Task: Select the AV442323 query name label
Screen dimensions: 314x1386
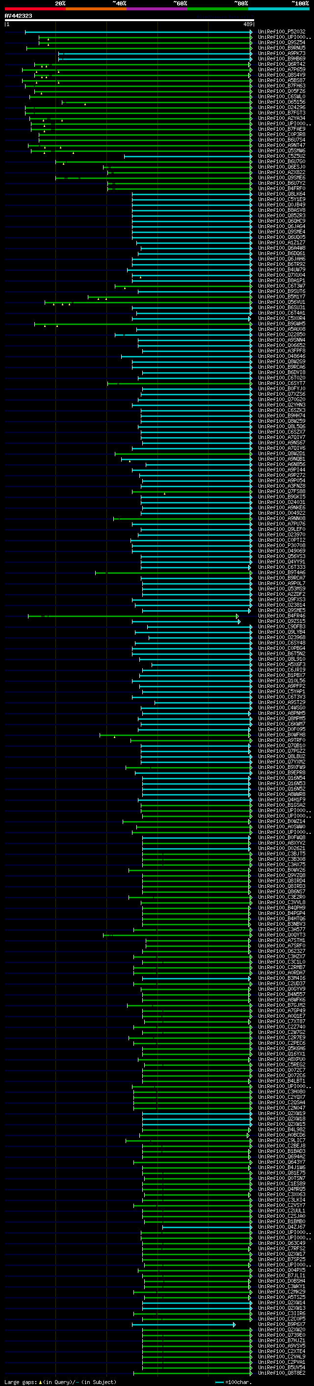Action: pos(18,16)
